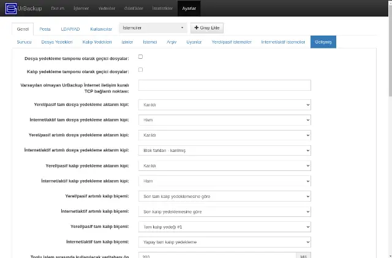Open the Dosya Yedekleri sub-tab

coord(57,42)
